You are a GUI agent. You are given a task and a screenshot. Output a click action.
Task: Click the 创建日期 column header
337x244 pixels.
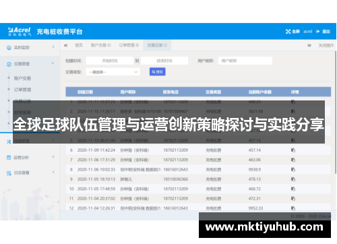pos(85,92)
